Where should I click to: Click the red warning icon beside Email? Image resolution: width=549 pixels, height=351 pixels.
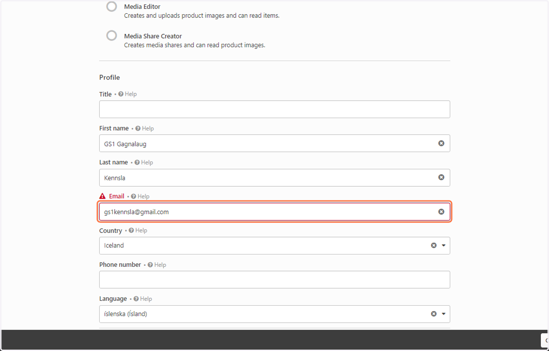[x=102, y=196]
